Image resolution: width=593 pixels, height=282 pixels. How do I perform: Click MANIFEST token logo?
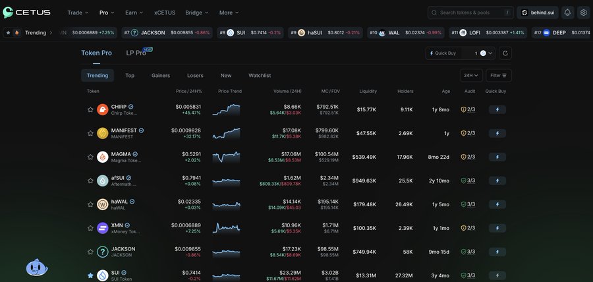click(103, 134)
